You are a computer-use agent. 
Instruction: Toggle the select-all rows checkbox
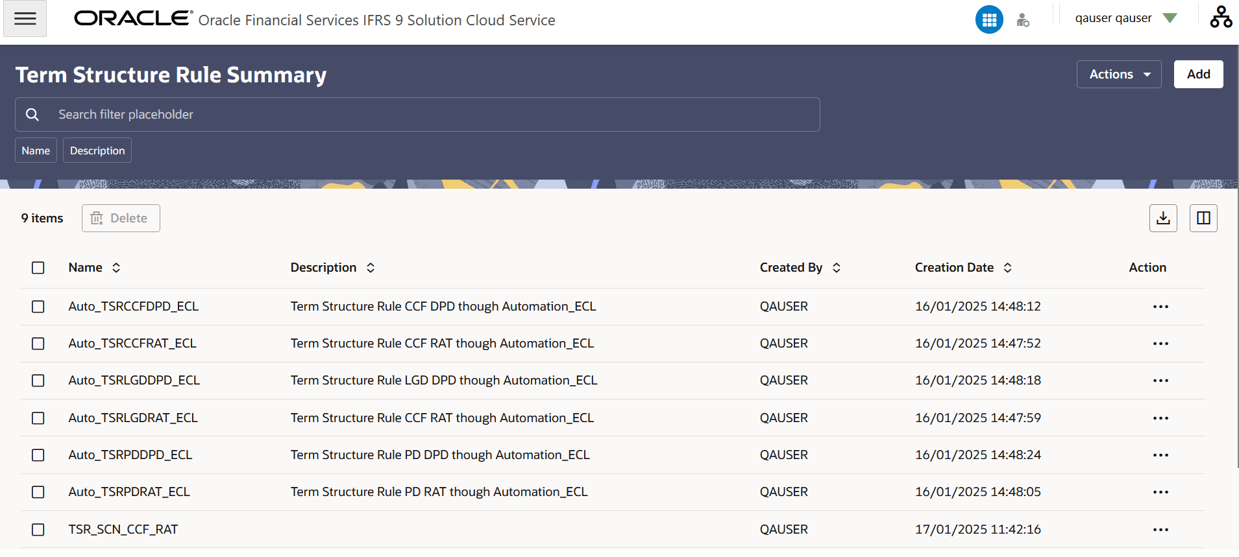[x=38, y=268]
